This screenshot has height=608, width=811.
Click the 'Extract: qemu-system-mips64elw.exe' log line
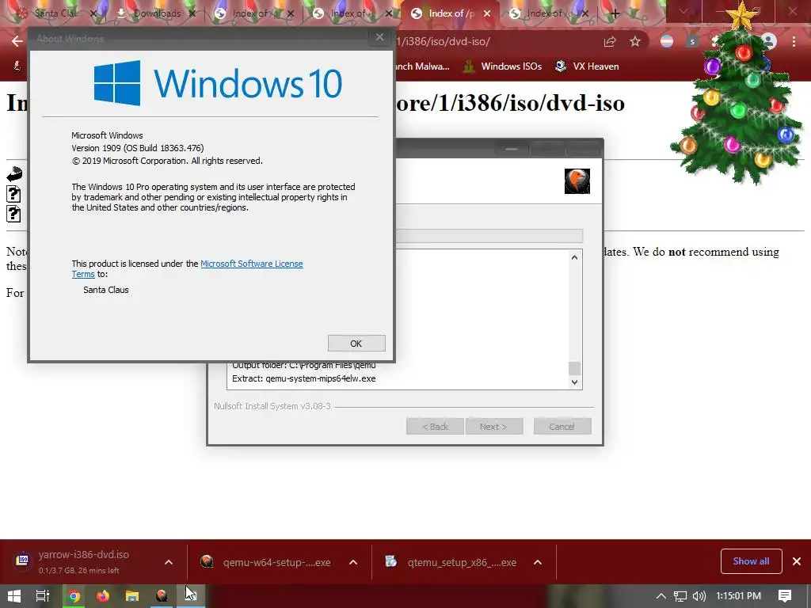(x=304, y=378)
